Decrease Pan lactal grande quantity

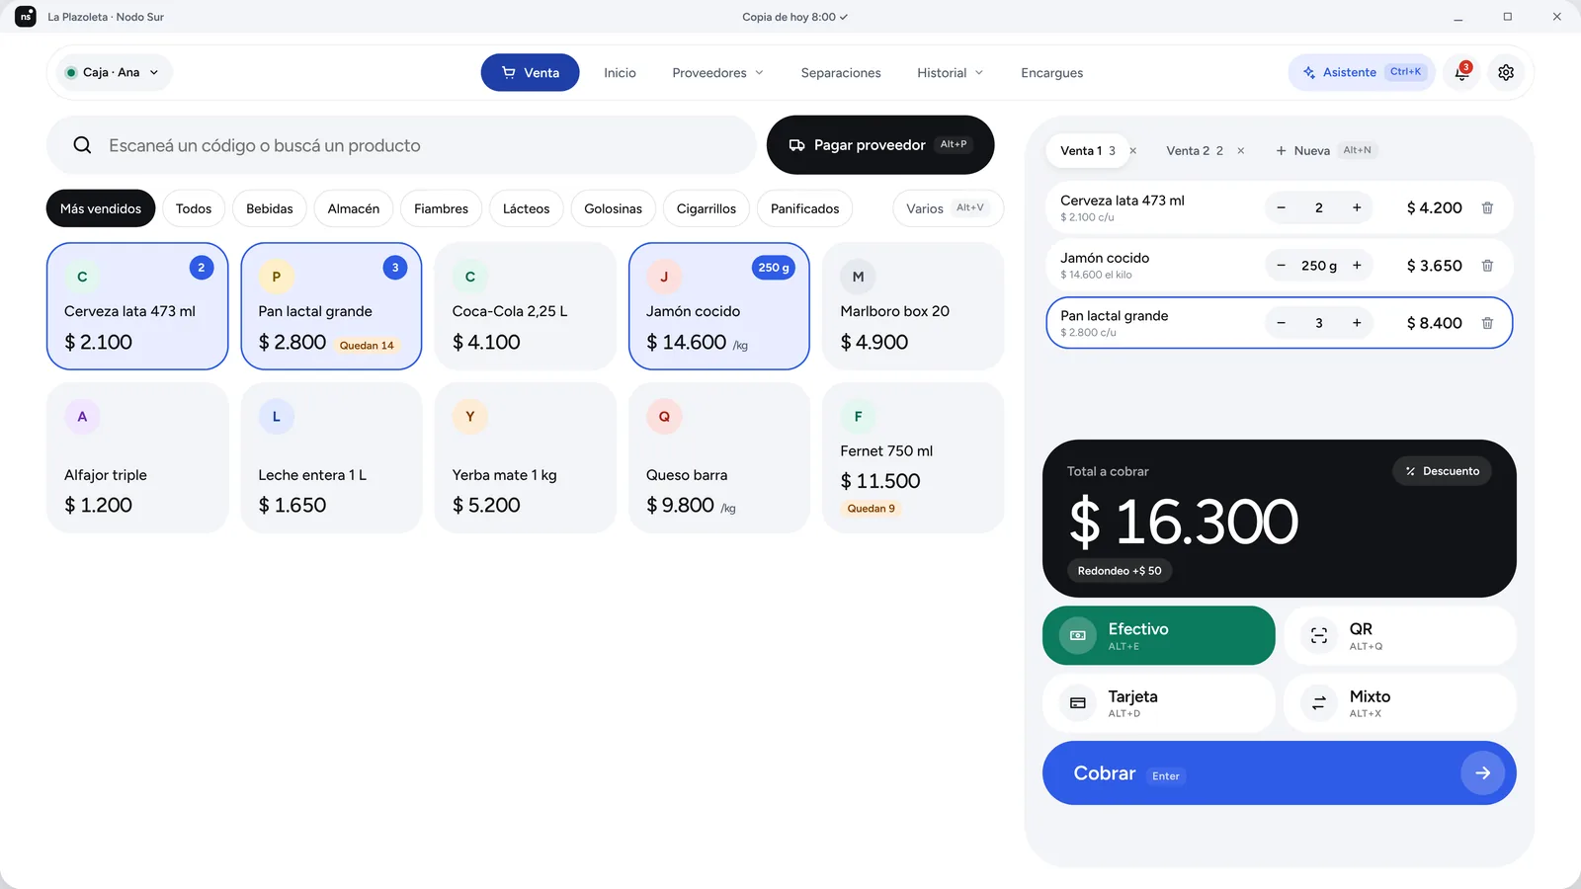tap(1281, 323)
